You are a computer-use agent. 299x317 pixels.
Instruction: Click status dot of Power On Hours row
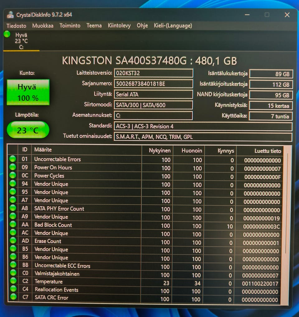[x=12, y=167]
